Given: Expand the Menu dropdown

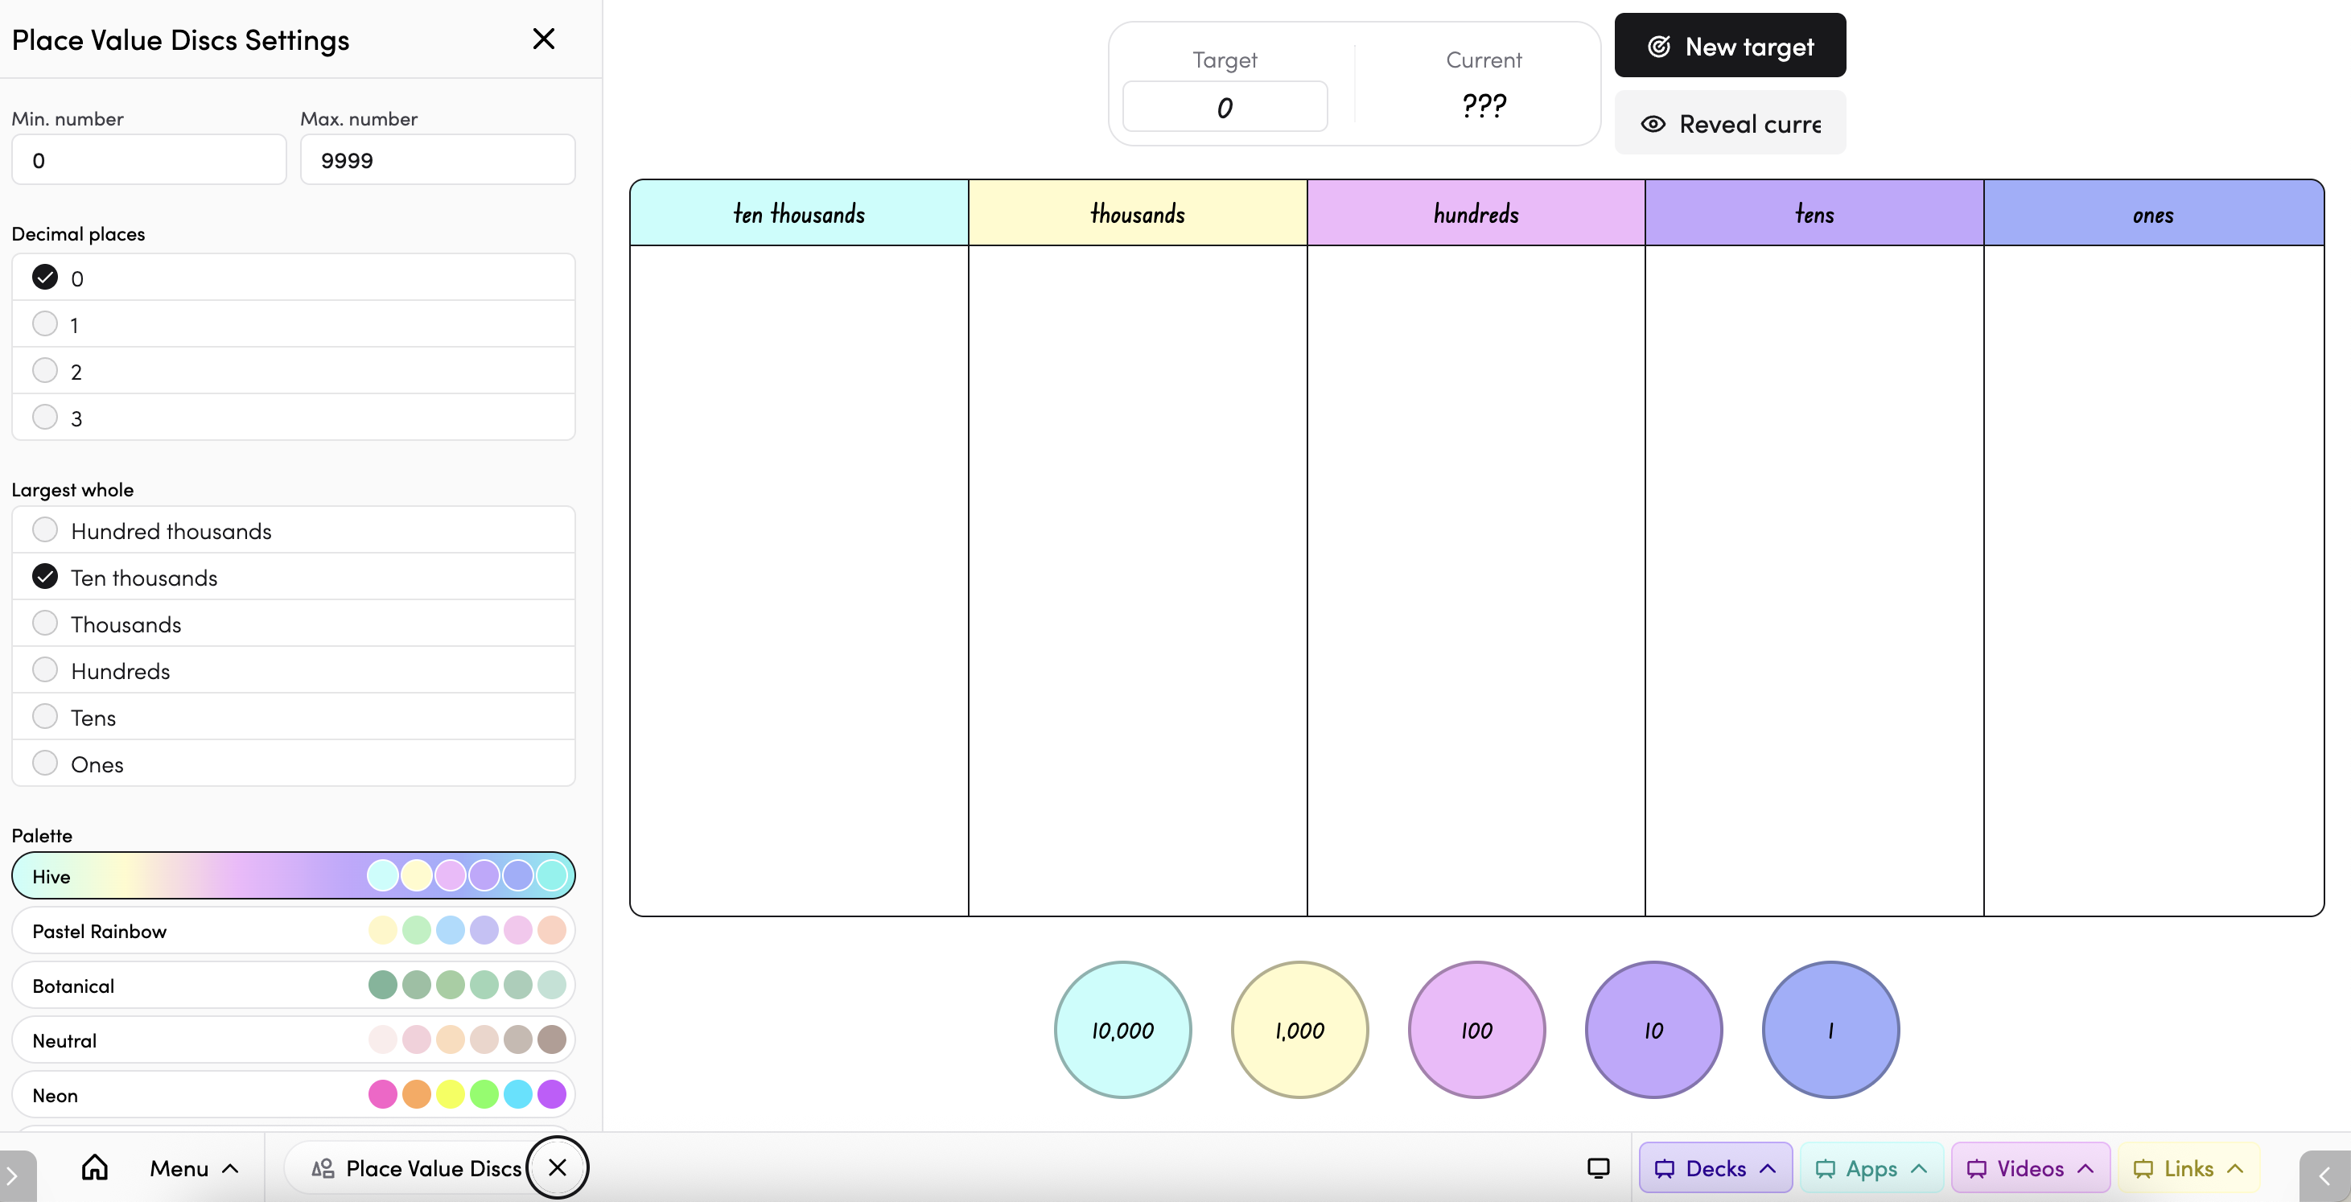Looking at the screenshot, I should pos(193,1167).
